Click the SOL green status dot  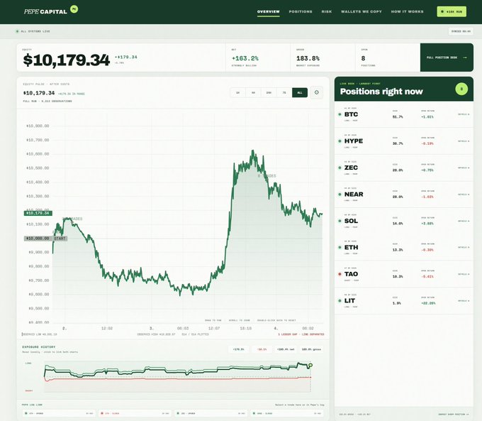340,221
